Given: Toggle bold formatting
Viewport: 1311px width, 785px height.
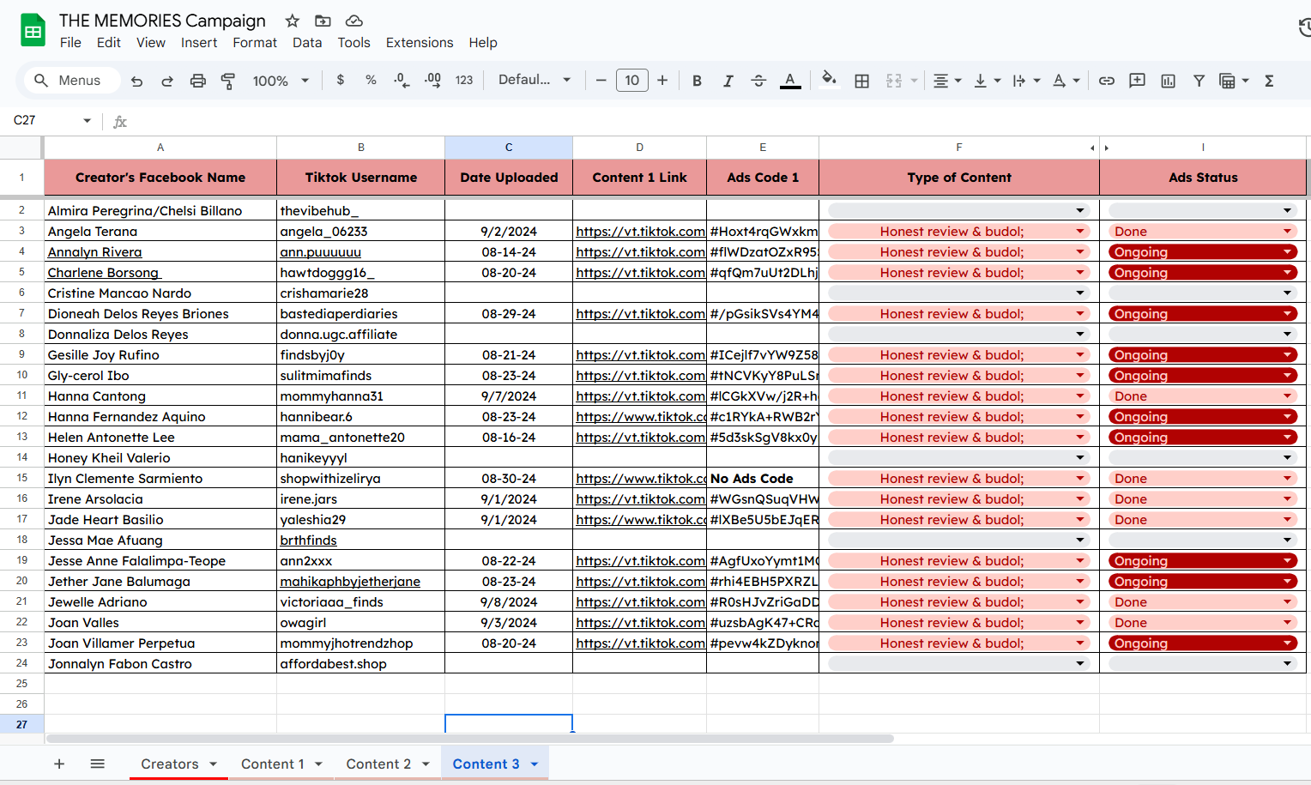Looking at the screenshot, I should pos(697,81).
